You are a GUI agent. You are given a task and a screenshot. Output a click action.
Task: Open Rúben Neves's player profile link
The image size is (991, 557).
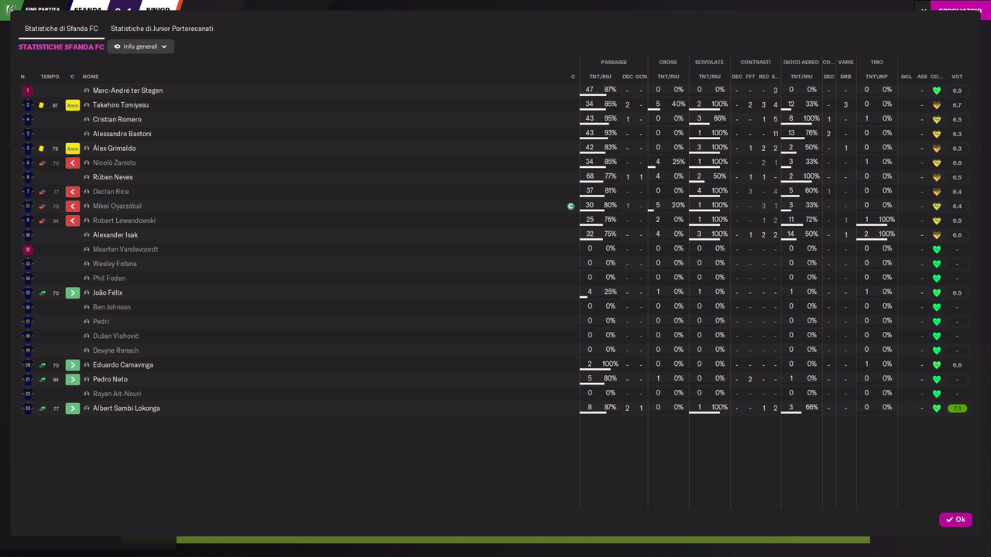point(113,177)
